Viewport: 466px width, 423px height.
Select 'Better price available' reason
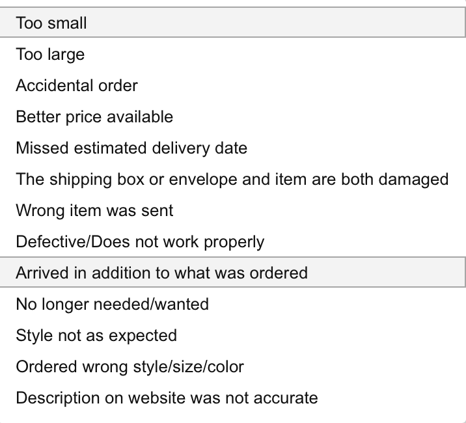point(94,117)
